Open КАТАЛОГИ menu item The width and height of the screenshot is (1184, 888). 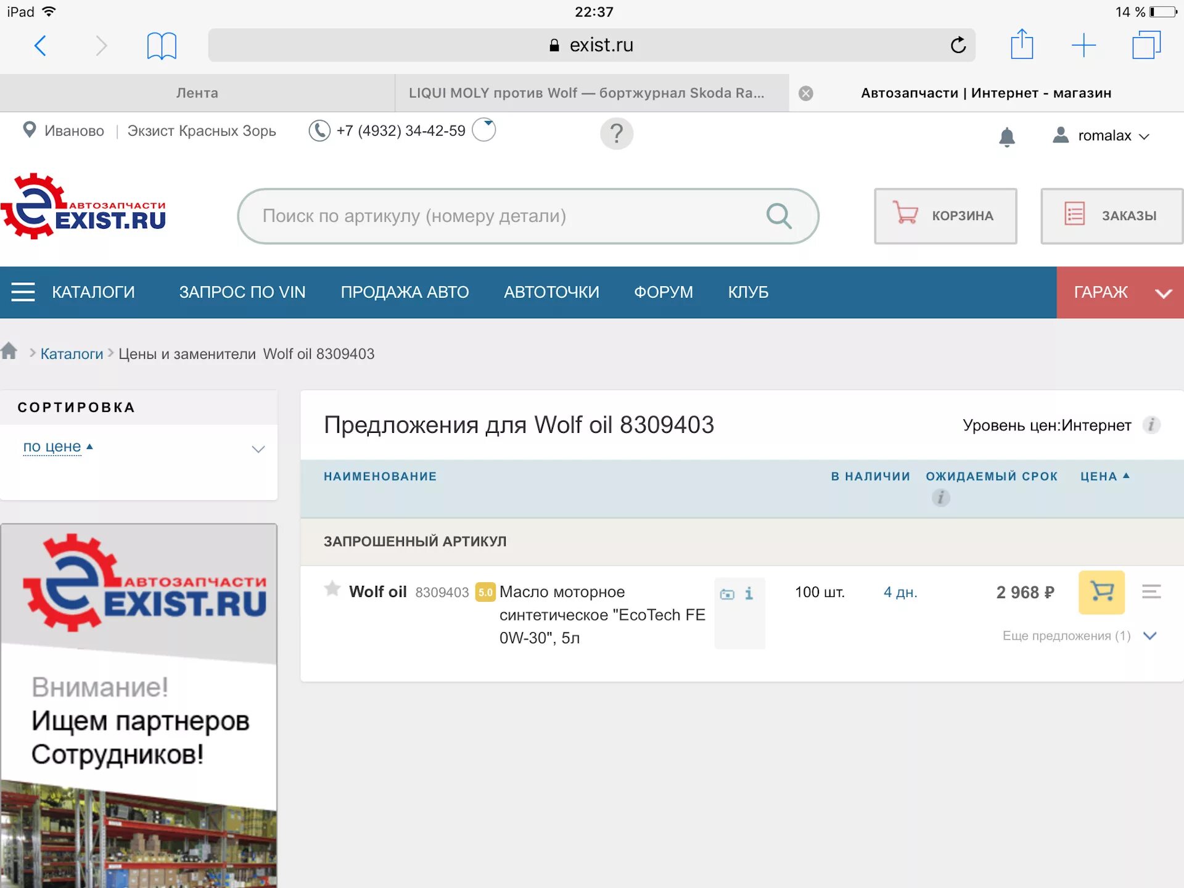pyautogui.click(x=93, y=292)
